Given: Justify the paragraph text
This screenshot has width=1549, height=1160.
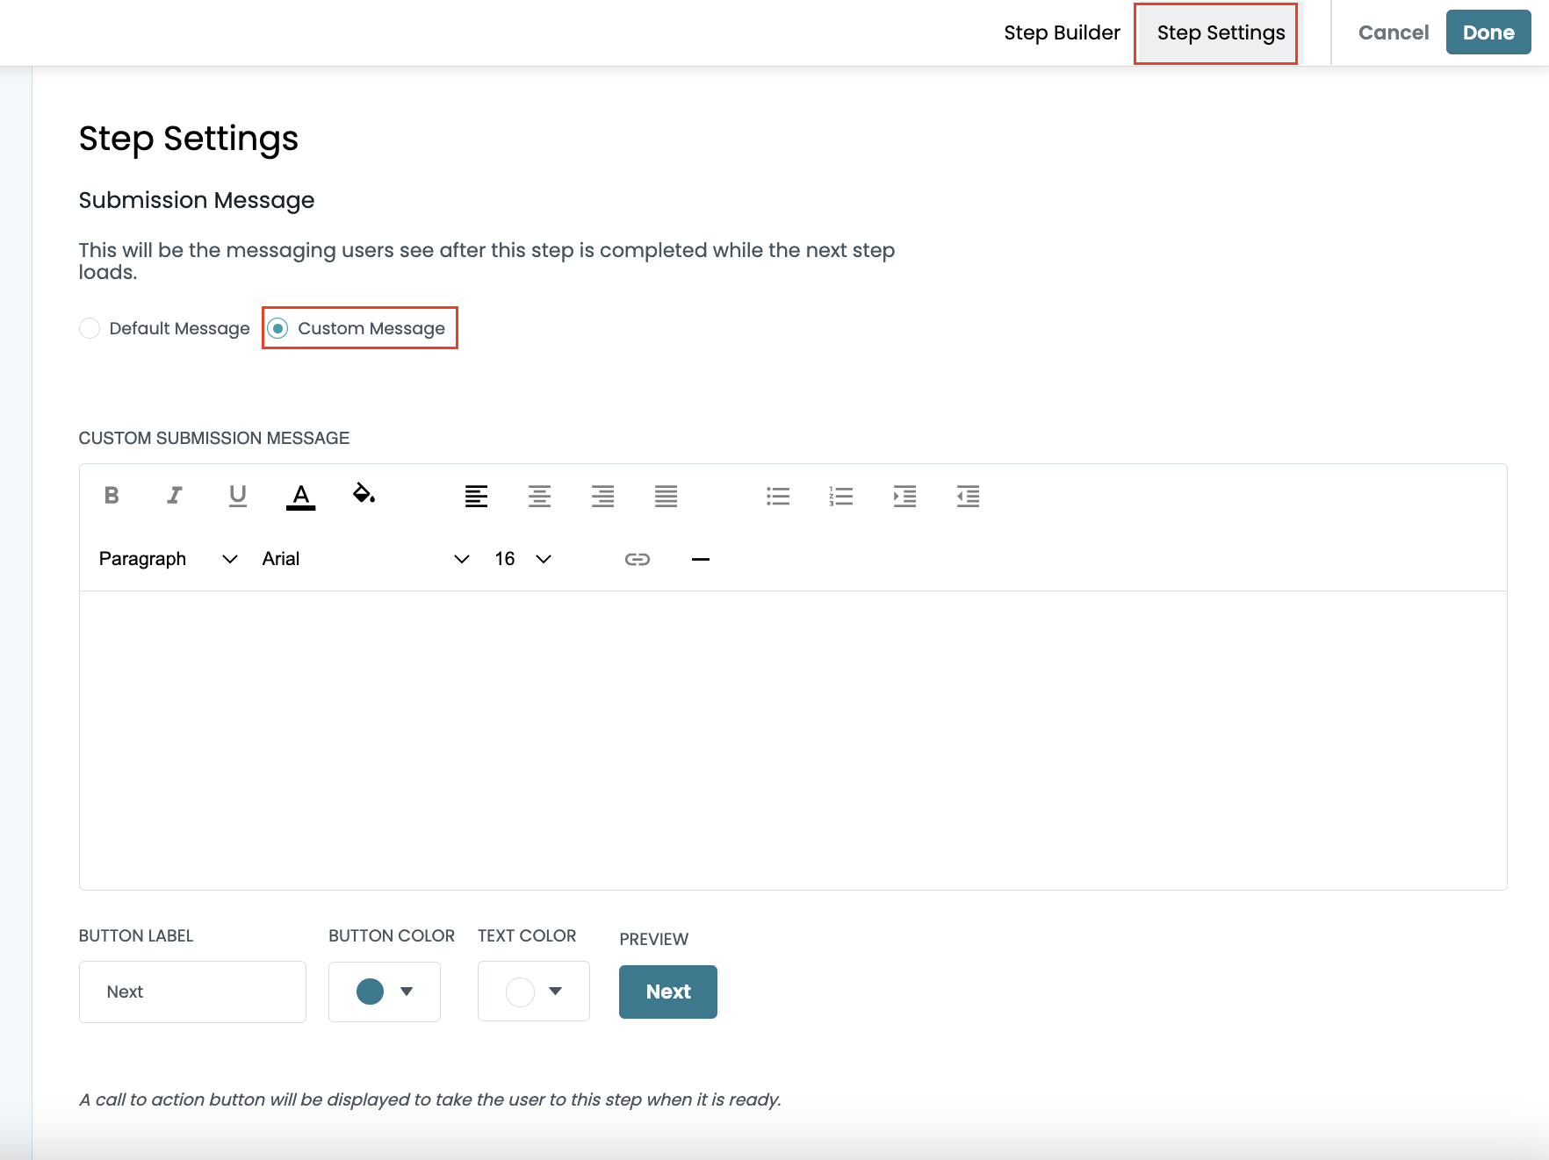Looking at the screenshot, I should pos(666,496).
